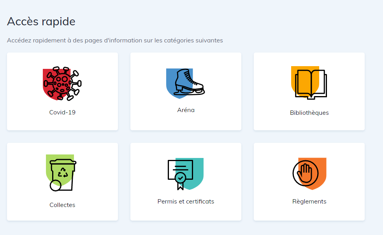Viewport: 383px width, 235px height.
Task: Open the Aréna page link
Action: pyautogui.click(x=186, y=110)
